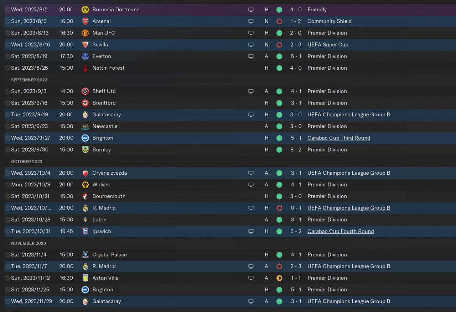The width and height of the screenshot is (456, 312).
Task: Toggle the checkmark on the Luton row
Action: [7, 220]
